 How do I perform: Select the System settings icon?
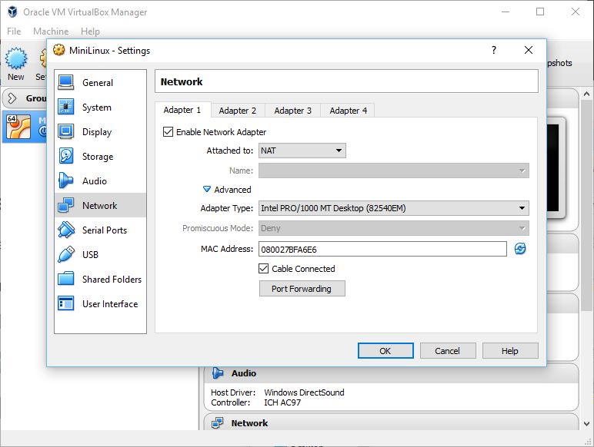66,108
